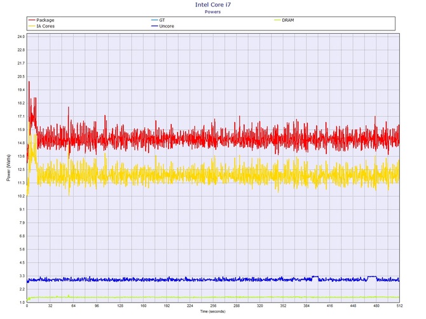
Task: Click the 3.3 y-axis value
Action: point(22,276)
